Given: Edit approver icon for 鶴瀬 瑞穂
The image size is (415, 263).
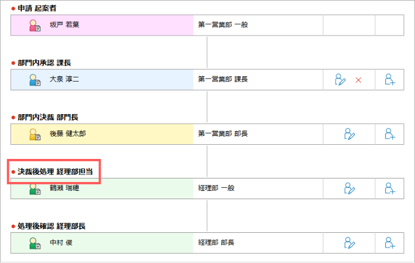Looking at the screenshot, I should tap(349, 189).
